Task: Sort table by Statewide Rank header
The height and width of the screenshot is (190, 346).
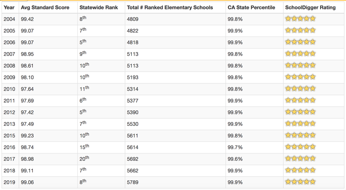Action: 98,8
